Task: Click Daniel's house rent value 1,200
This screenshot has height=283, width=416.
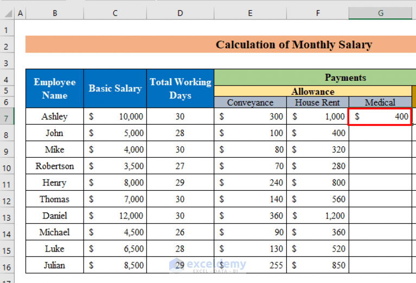Action: tap(318, 215)
